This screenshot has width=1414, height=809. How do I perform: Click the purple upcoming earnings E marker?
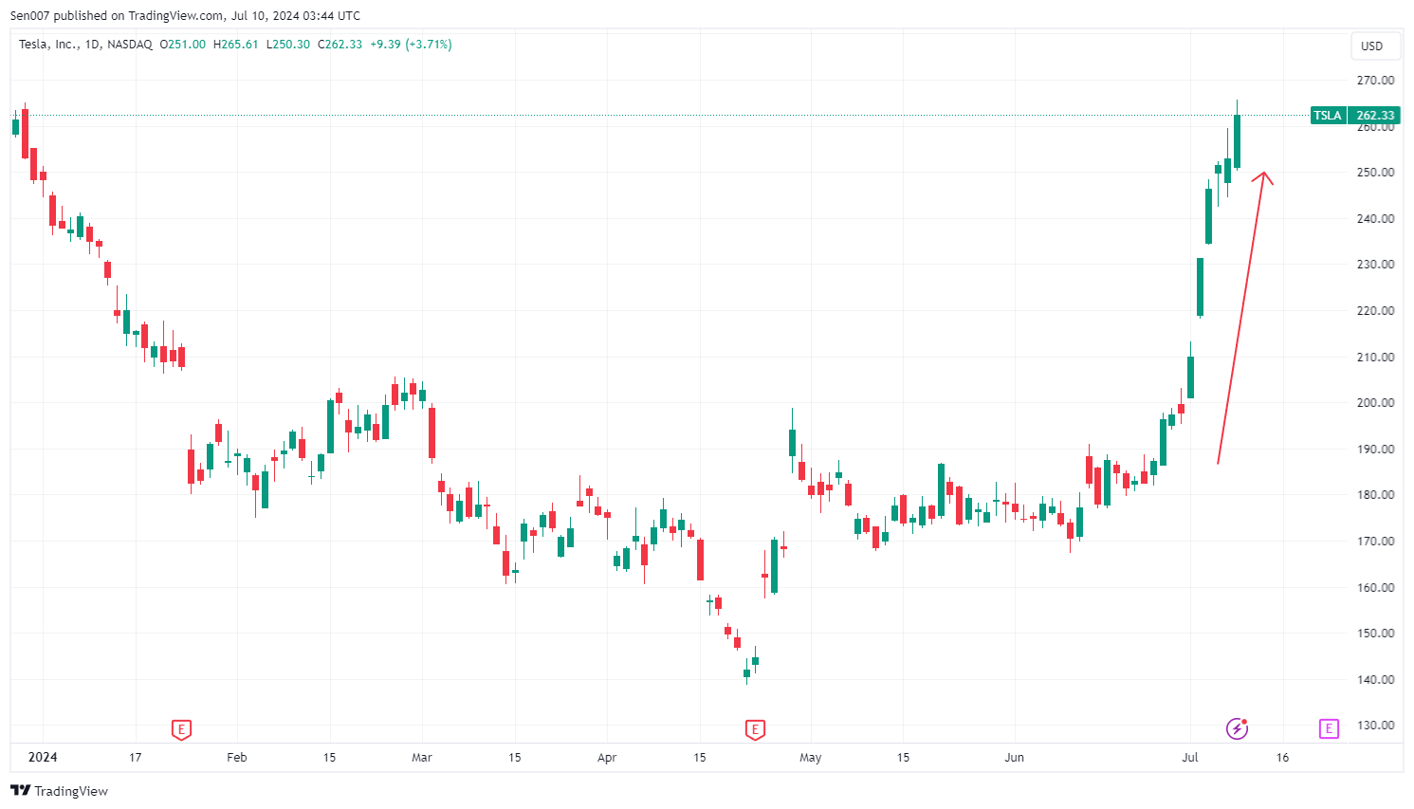[1329, 728]
